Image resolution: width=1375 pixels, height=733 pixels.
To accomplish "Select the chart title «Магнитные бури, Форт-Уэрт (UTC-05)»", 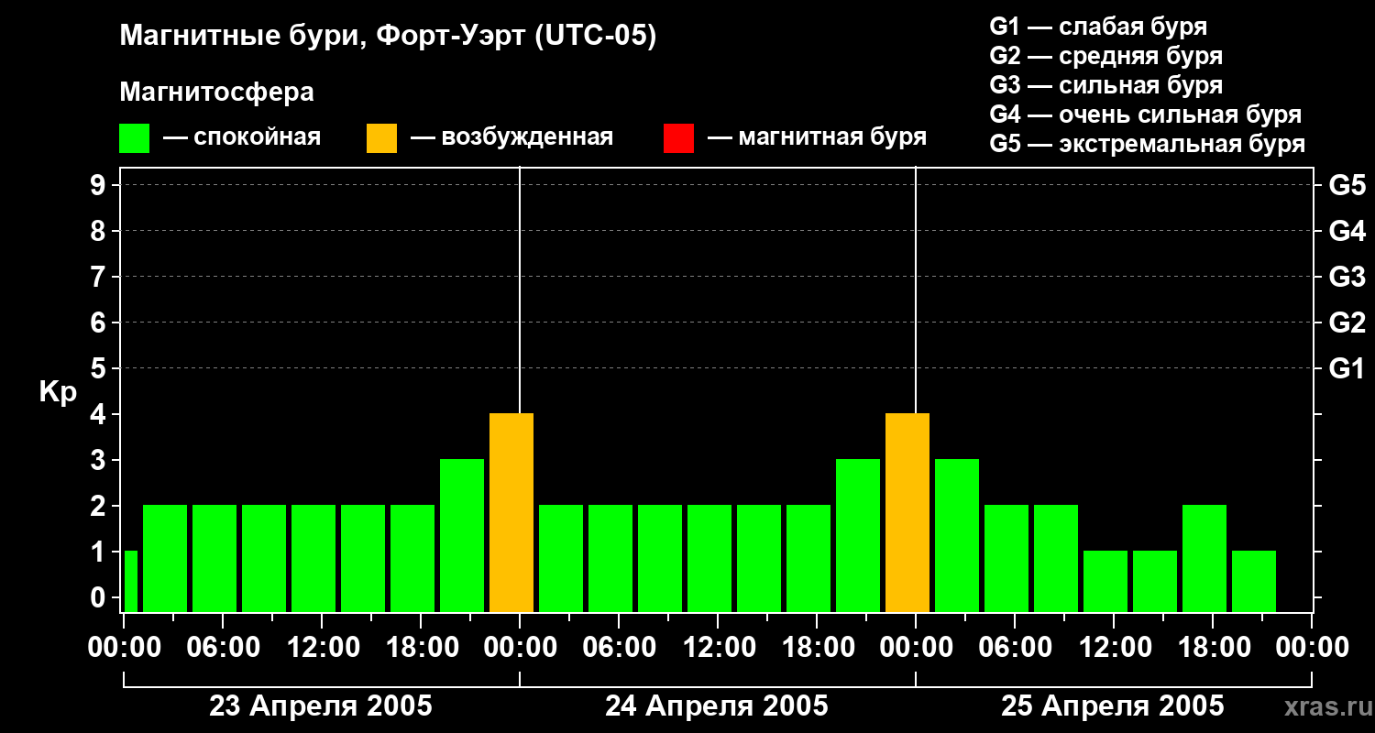I will tap(388, 37).
